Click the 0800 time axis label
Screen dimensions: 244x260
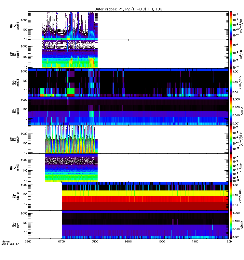point(95,241)
